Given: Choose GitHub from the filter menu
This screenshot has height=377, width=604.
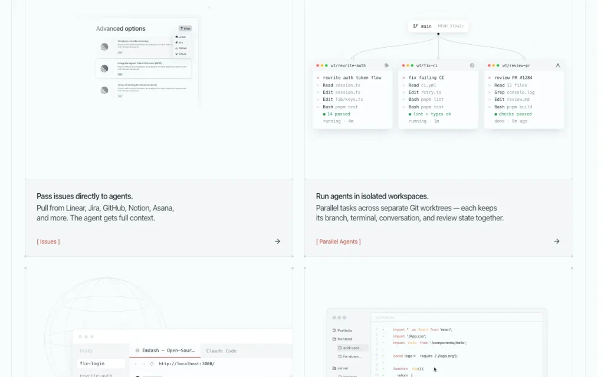Looking at the screenshot, I should tap(182, 48).
